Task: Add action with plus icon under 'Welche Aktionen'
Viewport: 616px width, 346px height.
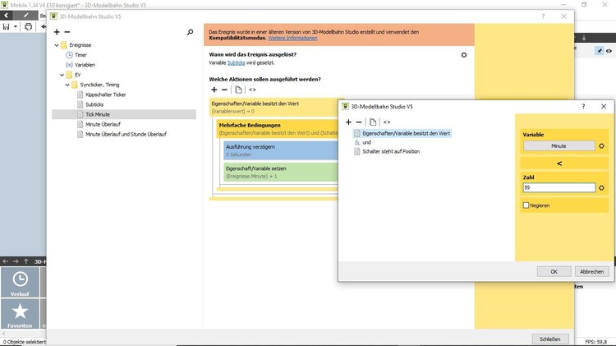Action: [214, 90]
